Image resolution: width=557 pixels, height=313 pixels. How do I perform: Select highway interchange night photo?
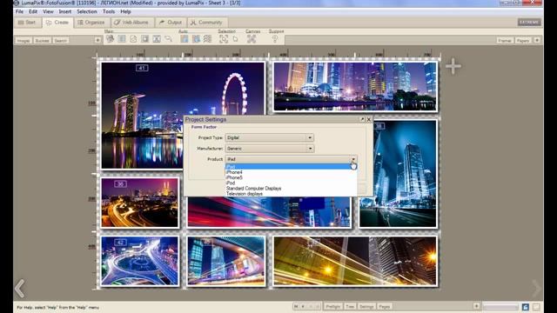coord(139,261)
